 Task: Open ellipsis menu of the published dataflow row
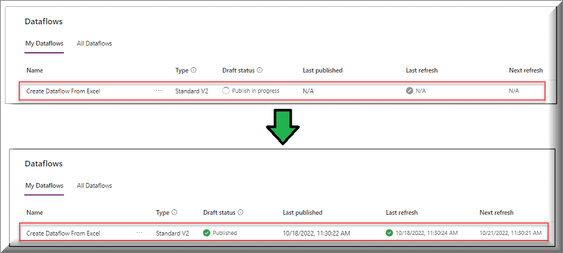140,233
